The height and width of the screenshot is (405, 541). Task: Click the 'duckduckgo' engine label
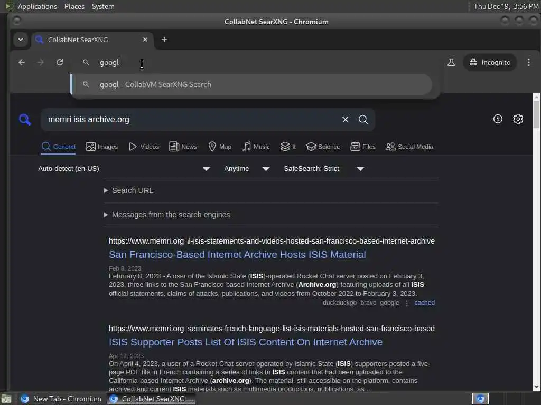340,303
